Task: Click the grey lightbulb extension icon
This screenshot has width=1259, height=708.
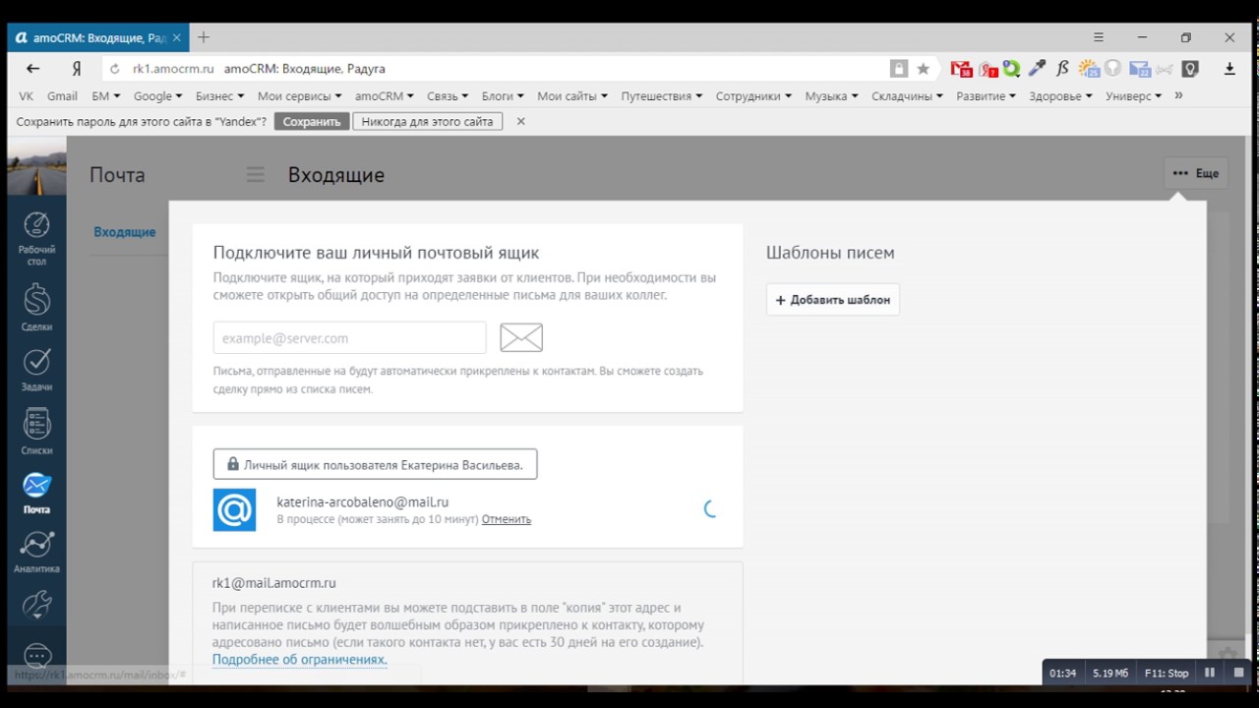Action: (x=1112, y=69)
